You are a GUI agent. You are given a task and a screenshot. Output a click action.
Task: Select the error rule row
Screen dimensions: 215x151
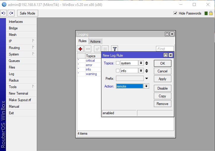tap(89, 65)
